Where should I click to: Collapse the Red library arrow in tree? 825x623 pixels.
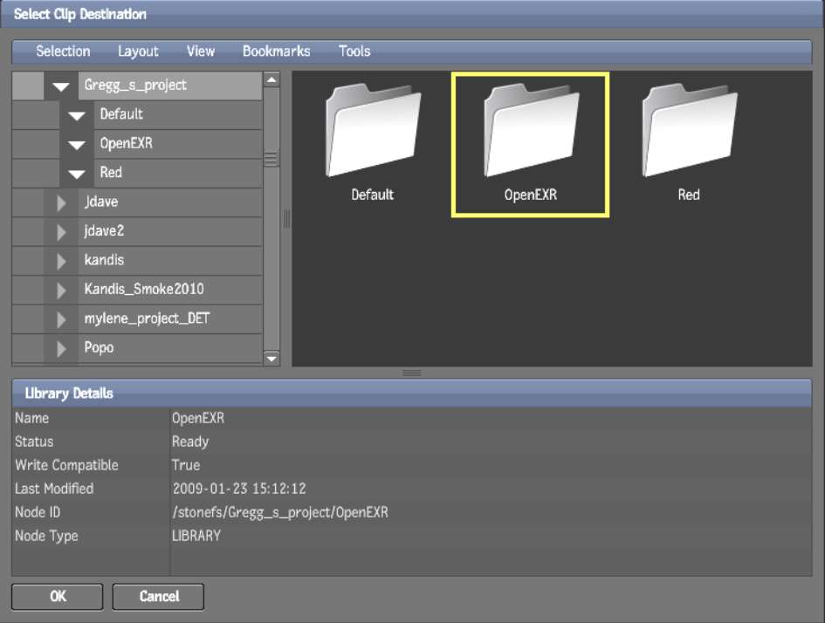point(77,174)
